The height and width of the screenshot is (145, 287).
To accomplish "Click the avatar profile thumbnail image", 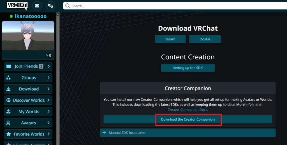I will (x=28, y=36).
